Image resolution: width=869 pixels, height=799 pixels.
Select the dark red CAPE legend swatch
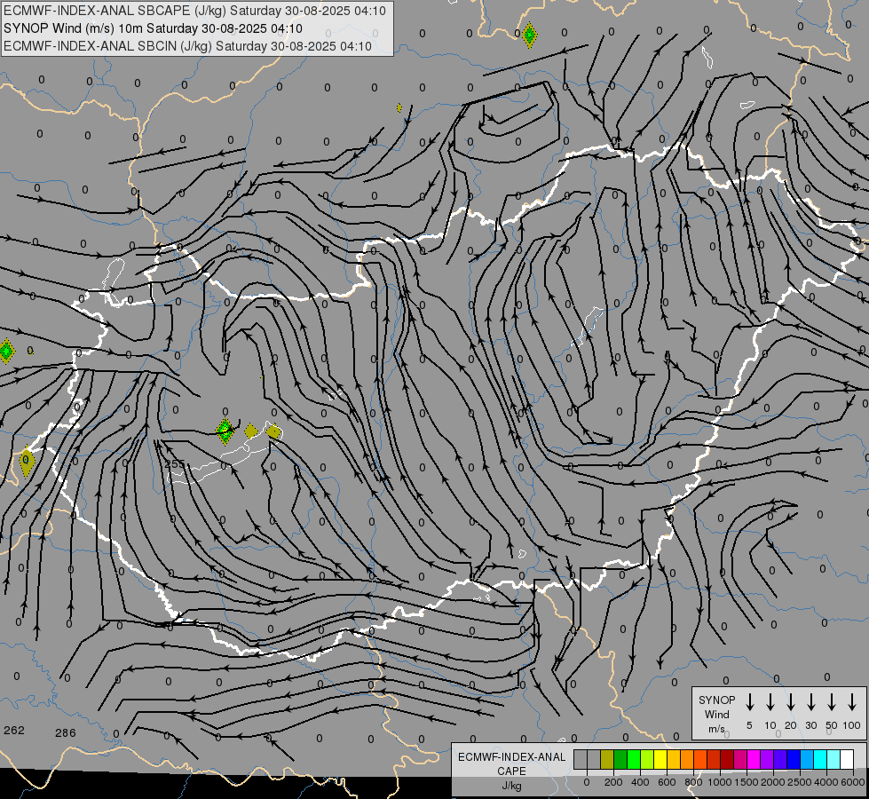click(x=727, y=759)
